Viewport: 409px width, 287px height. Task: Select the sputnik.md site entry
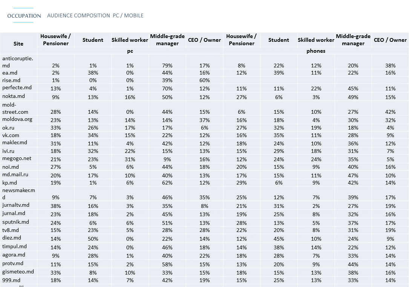(15, 222)
